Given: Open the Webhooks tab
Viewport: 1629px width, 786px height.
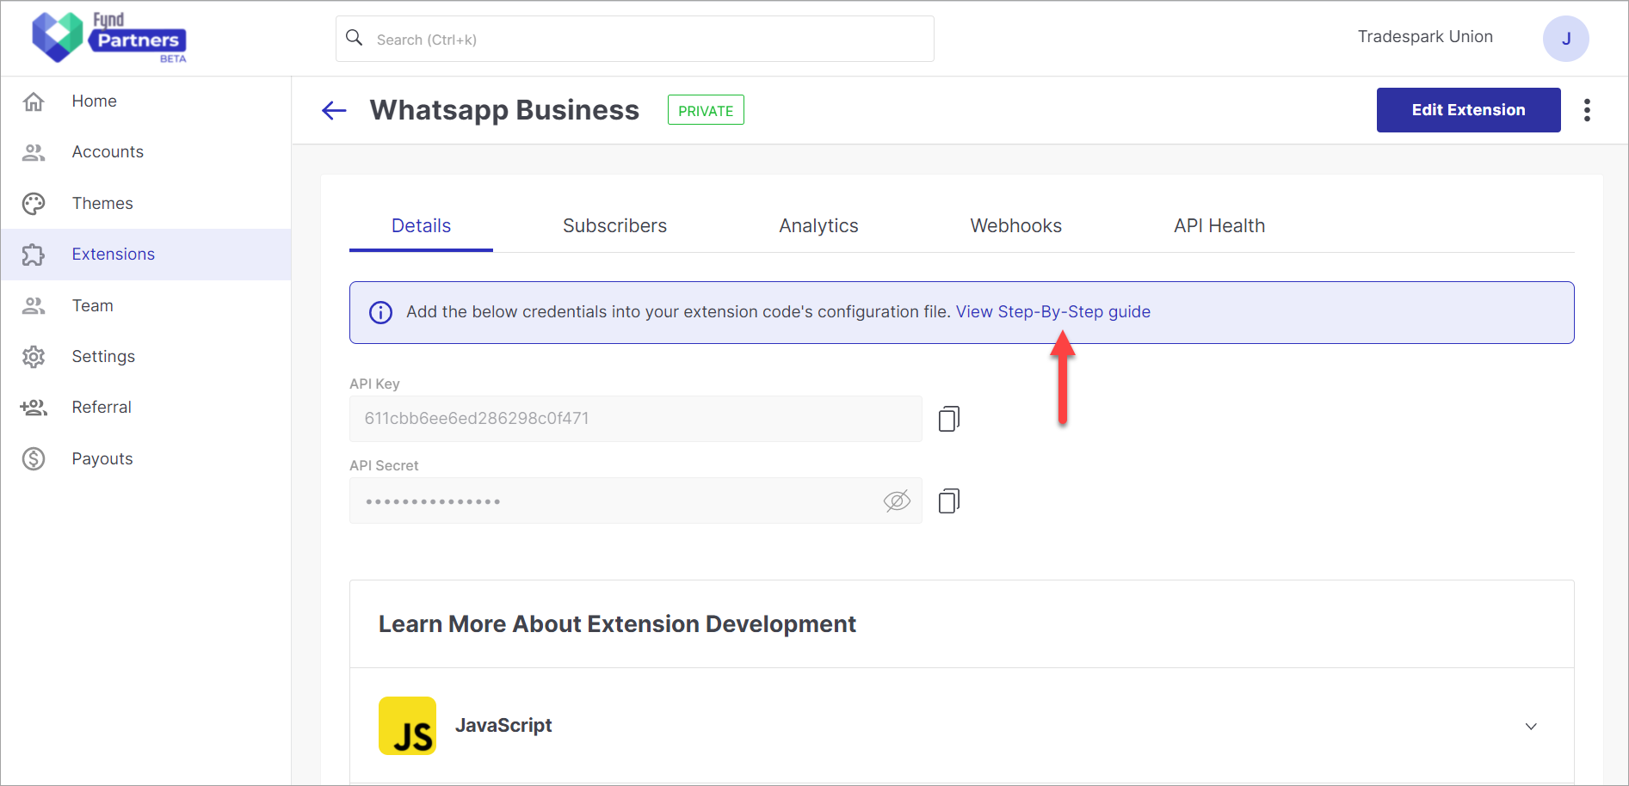Looking at the screenshot, I should coord(1015,226).
